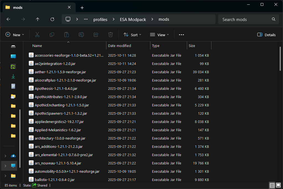Click the Delete trash can icon
The image size is (283, 189).
click(x=111, y=35)
